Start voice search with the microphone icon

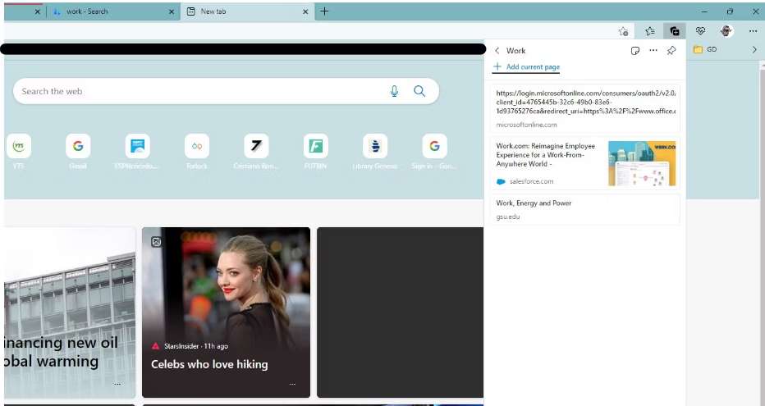click(x=394, y=91)
